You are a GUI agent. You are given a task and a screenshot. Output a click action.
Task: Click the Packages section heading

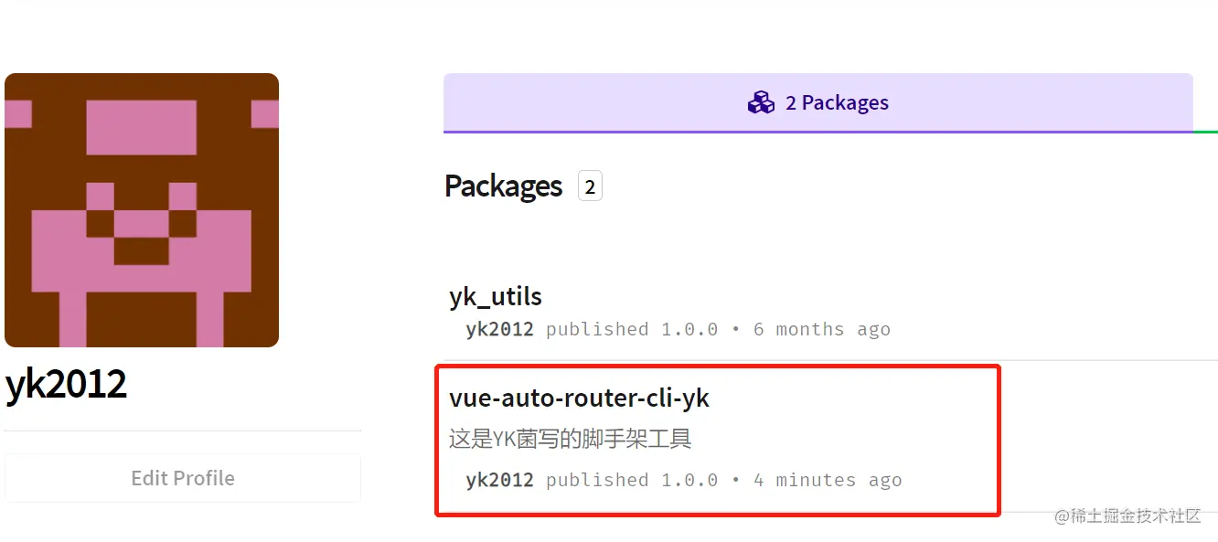(x=503, y=186)
